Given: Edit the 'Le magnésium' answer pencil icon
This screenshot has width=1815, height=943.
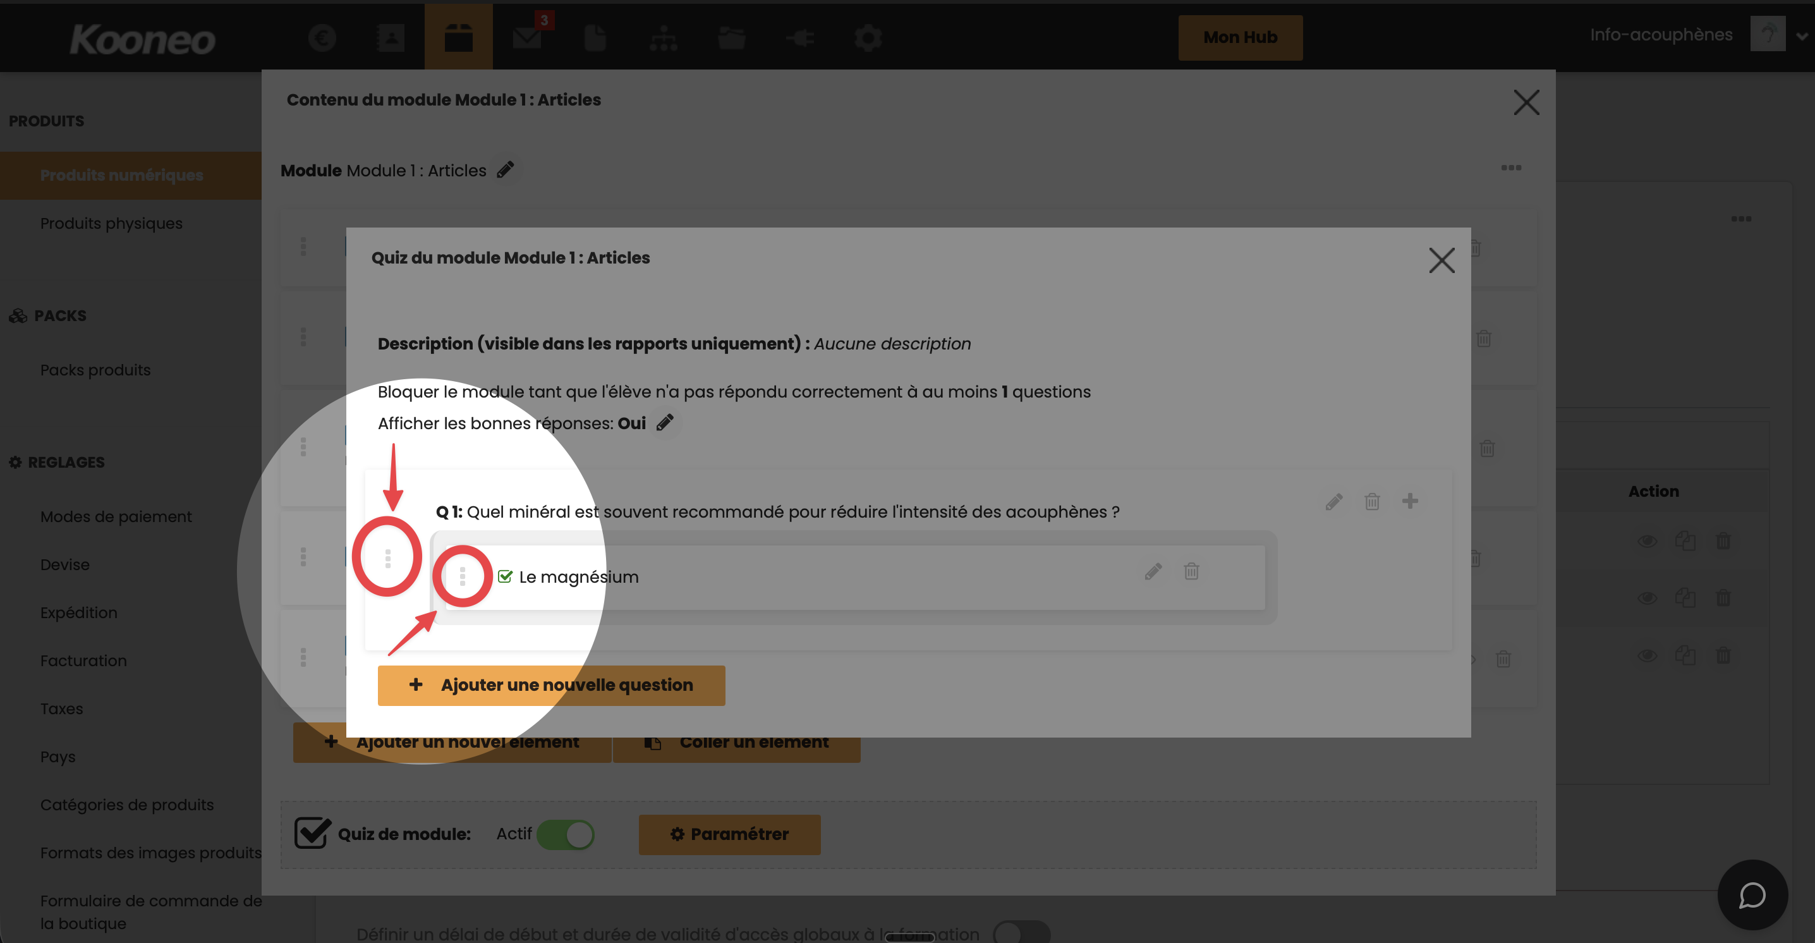Looking at the screenshot, I should click(1153, 571).
